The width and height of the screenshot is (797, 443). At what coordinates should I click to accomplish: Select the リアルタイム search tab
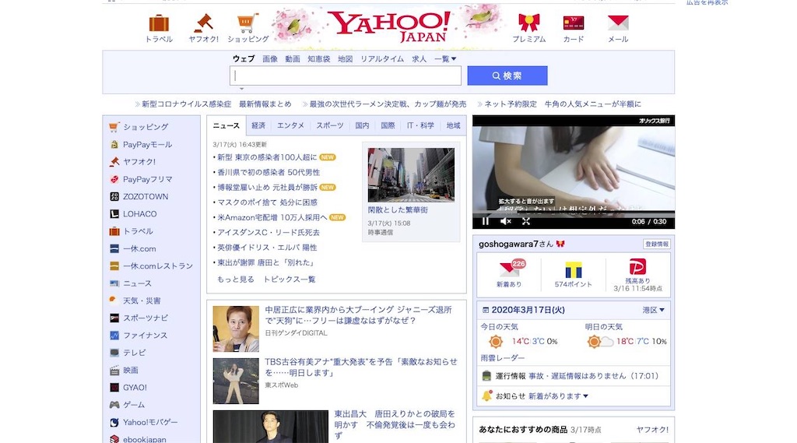382,59
